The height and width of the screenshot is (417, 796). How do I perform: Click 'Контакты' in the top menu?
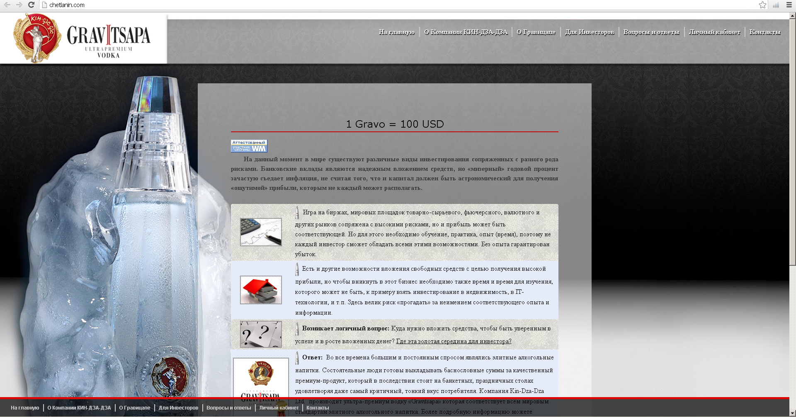[x=765, y=32]
